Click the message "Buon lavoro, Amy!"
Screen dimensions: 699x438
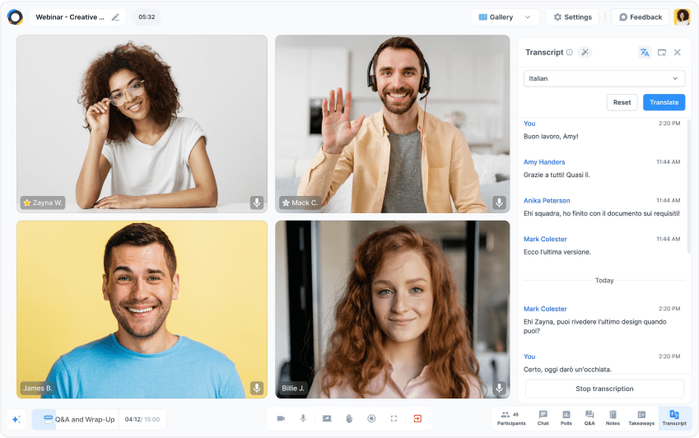[551, 137]
